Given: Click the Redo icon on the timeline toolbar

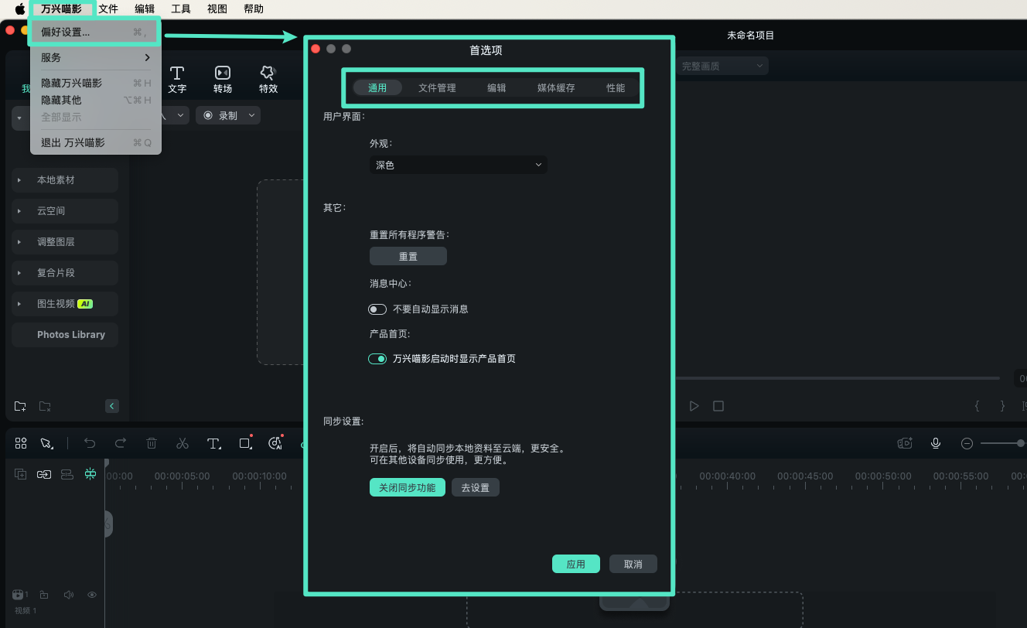Looking at the screenshot, I should tap(121, 443).
